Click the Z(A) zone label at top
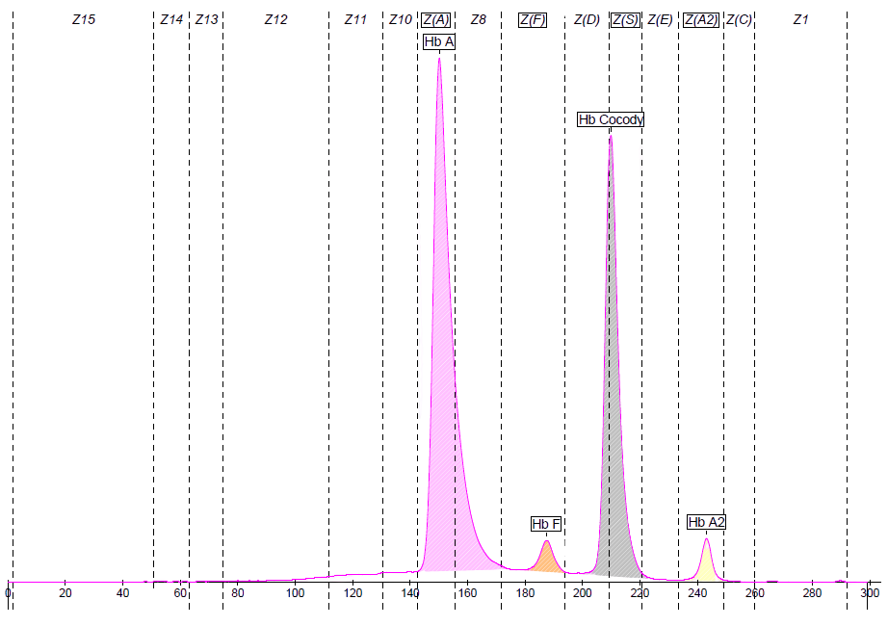Screen dimensions: 888x626 click(x=436, y=19)
